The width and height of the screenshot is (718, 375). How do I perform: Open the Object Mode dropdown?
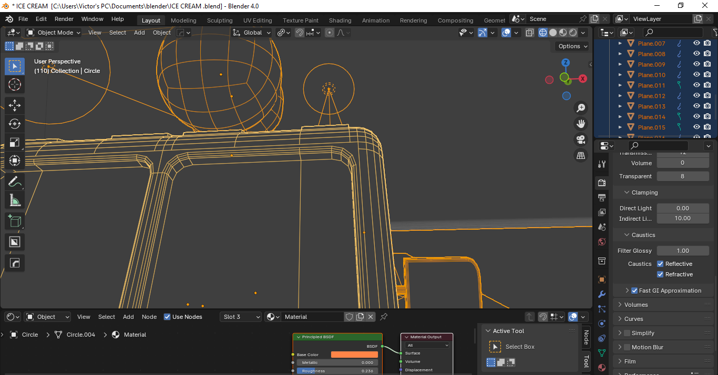54,33
